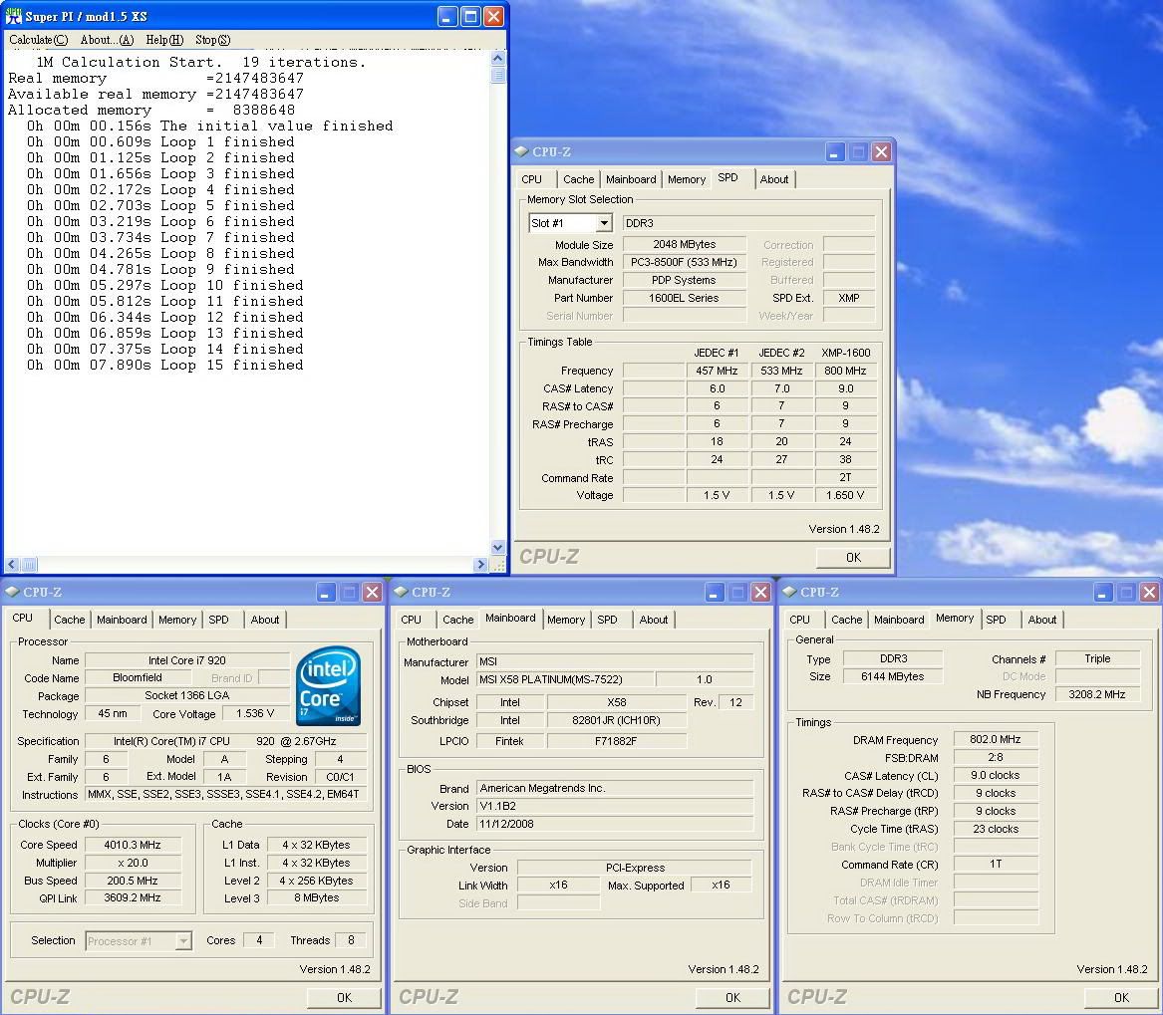Click the Core Speed value 4010.3 MHz
The height and width of the screenshot is (1015, 1163).
(x=133, y=845)
